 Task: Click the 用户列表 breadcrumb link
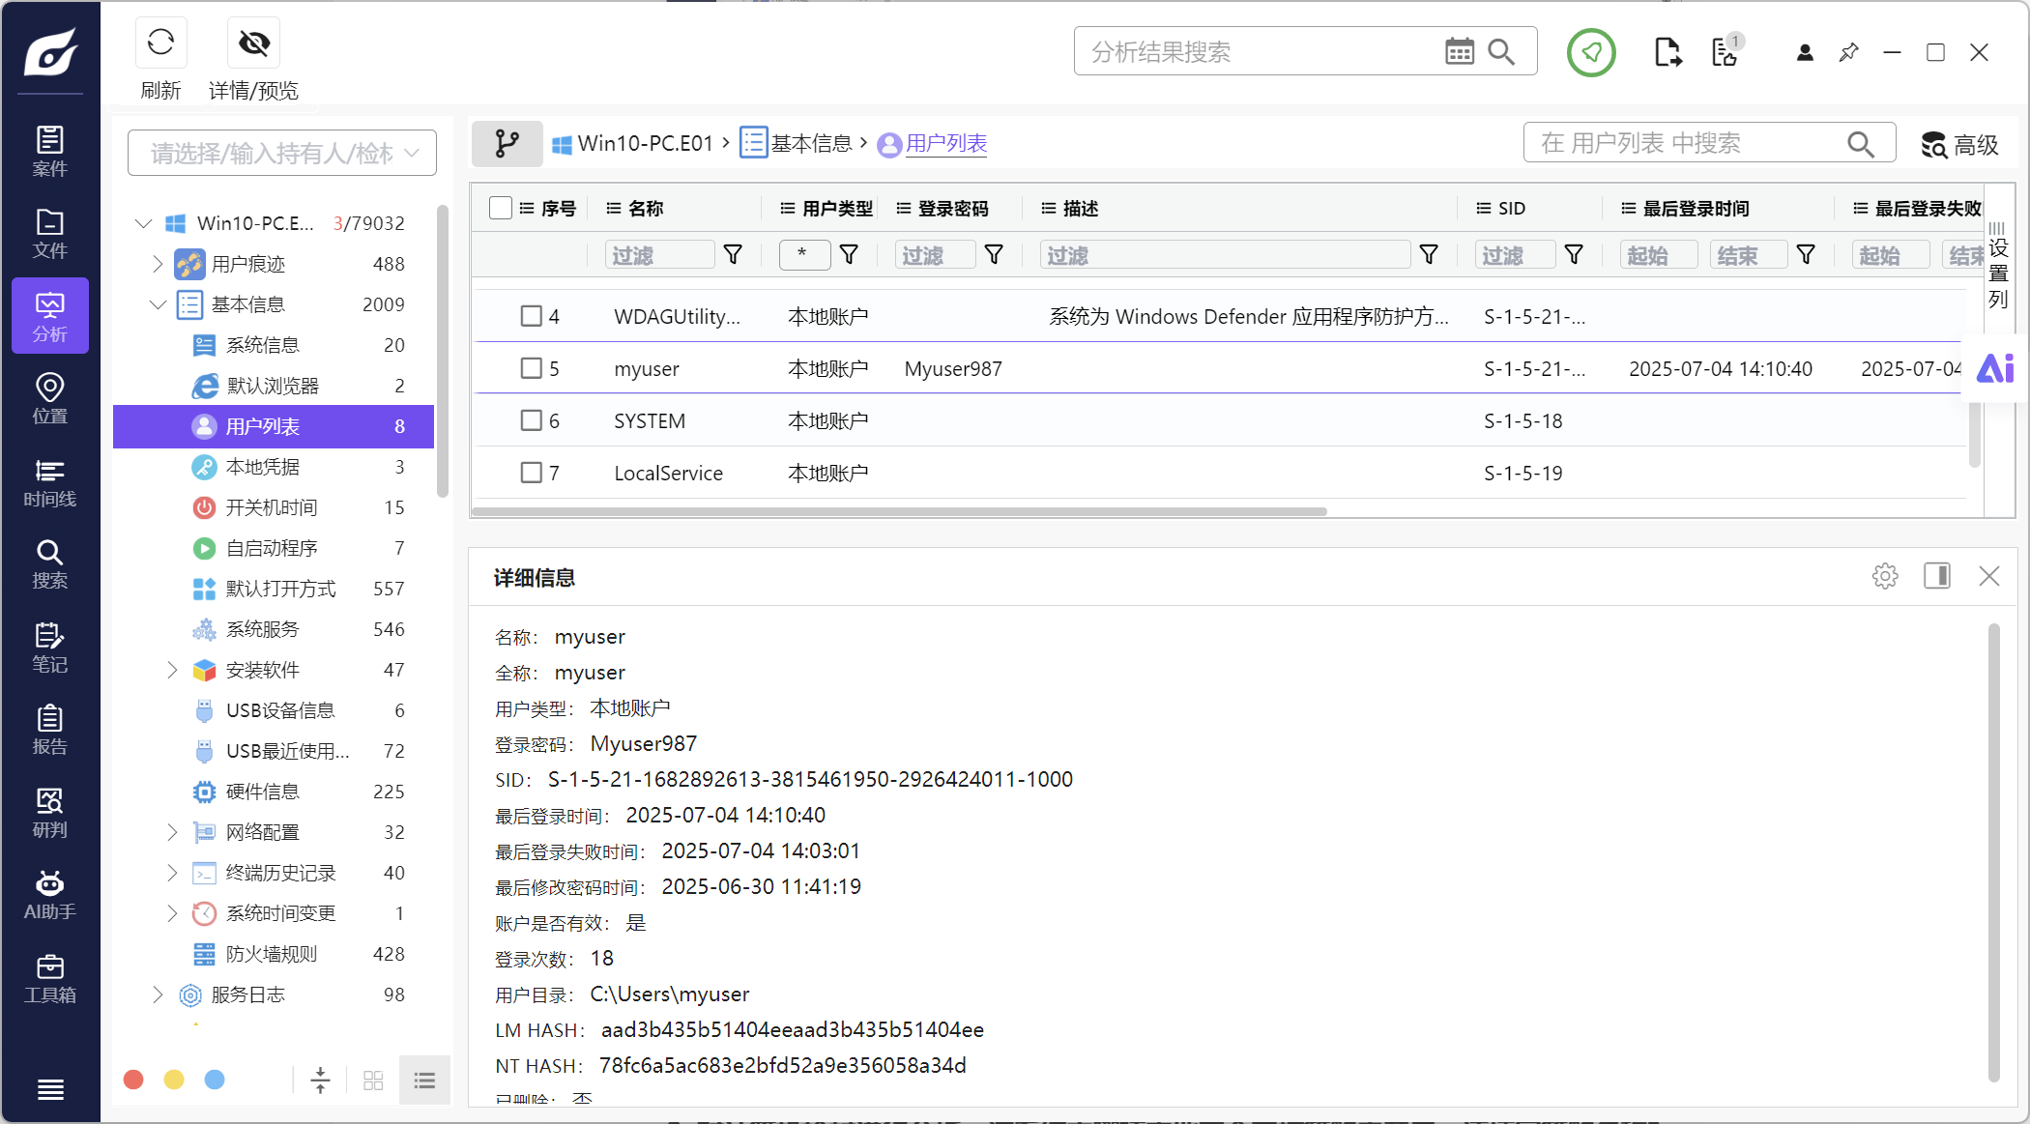[x=933, y=144]
